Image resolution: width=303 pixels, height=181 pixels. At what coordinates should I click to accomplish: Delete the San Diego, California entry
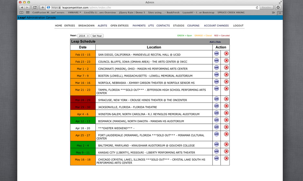226,53
